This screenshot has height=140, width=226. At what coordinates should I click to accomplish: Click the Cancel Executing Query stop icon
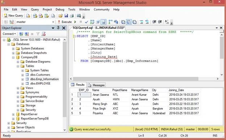click(81, 22)
